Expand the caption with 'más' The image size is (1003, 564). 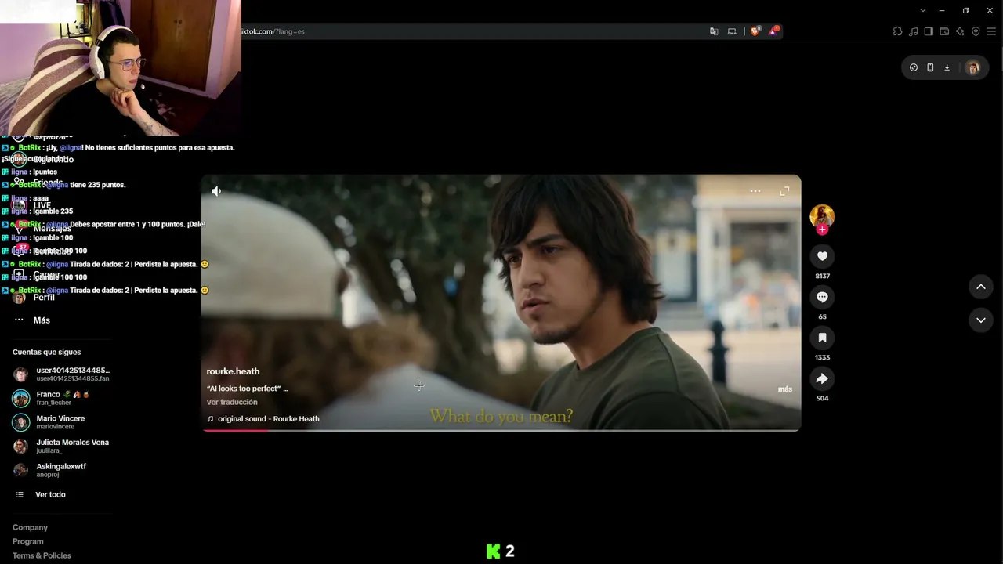tap(784, 389)
